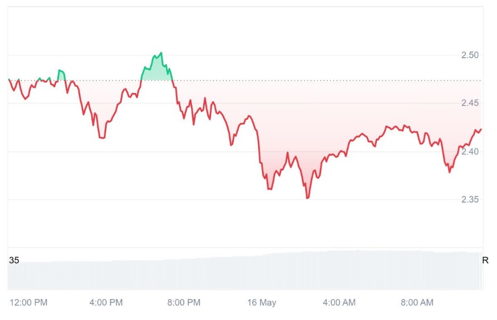
Task: Select the 4:00 PM time label
Action: pos(106,302)
